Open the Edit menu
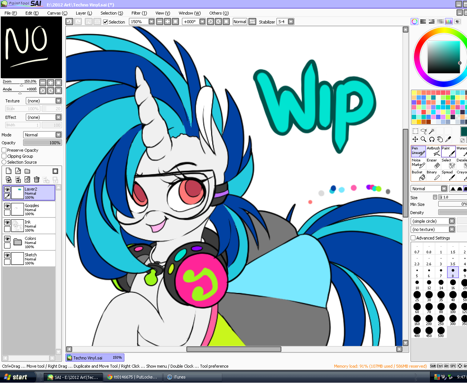The image size is (467, 383). pos(32,13)
